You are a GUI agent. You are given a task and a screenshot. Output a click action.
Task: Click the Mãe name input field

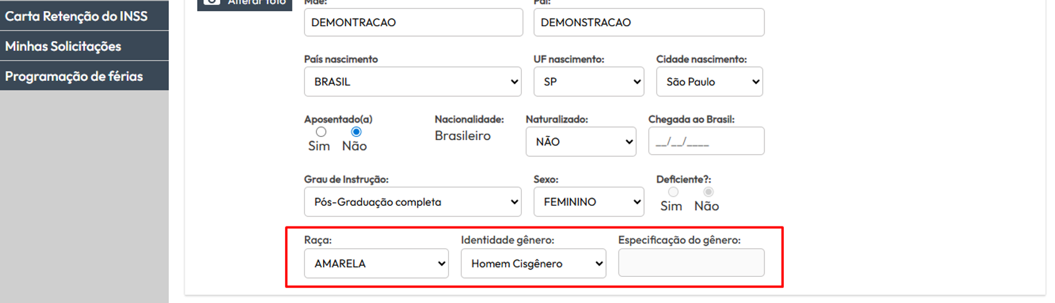pyautogui.click(x=413, y=22)
